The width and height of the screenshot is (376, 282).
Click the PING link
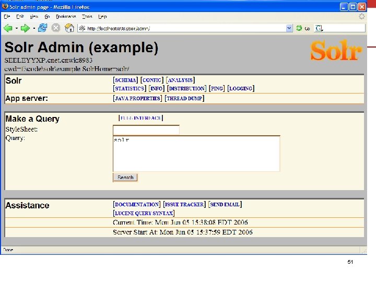[x=217, y=88]
